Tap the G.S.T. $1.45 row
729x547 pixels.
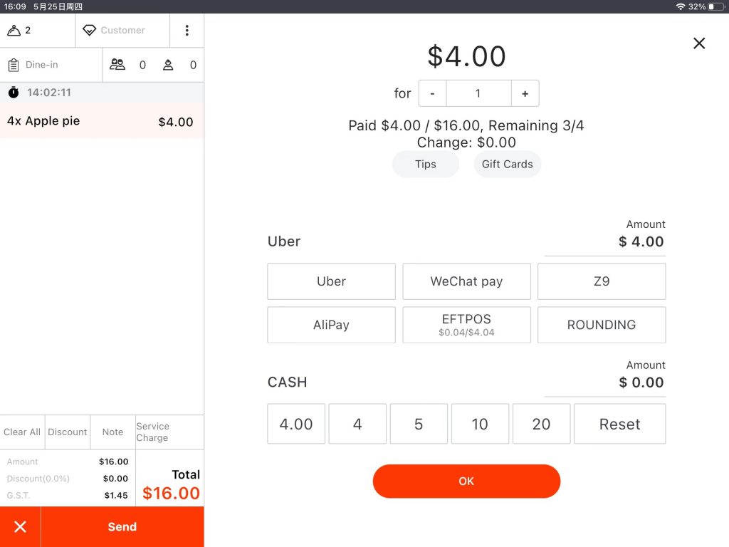(x=68, y=496)
